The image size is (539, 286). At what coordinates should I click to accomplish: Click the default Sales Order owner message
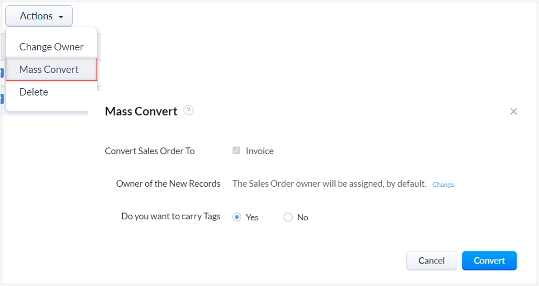click(x=329, y=184)
